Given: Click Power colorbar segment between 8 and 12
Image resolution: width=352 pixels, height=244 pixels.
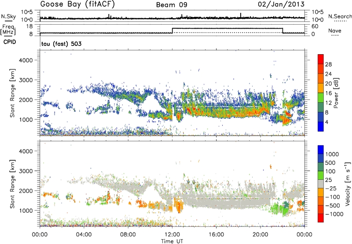Looking at the screenshot, I should [321, 107].
